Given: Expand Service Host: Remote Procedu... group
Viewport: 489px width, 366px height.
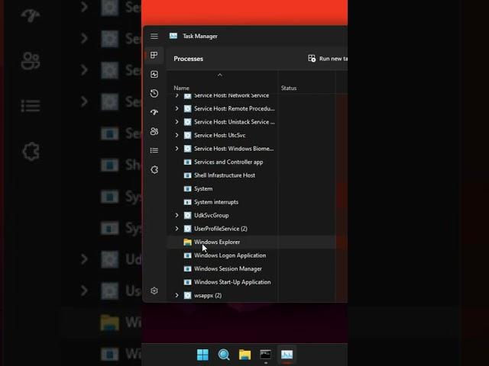Looking at the screenshot, I should tap(176, 108).
